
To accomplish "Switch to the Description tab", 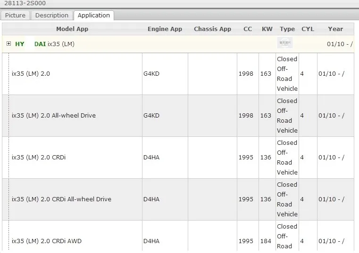I will click(x=52, y=16).
